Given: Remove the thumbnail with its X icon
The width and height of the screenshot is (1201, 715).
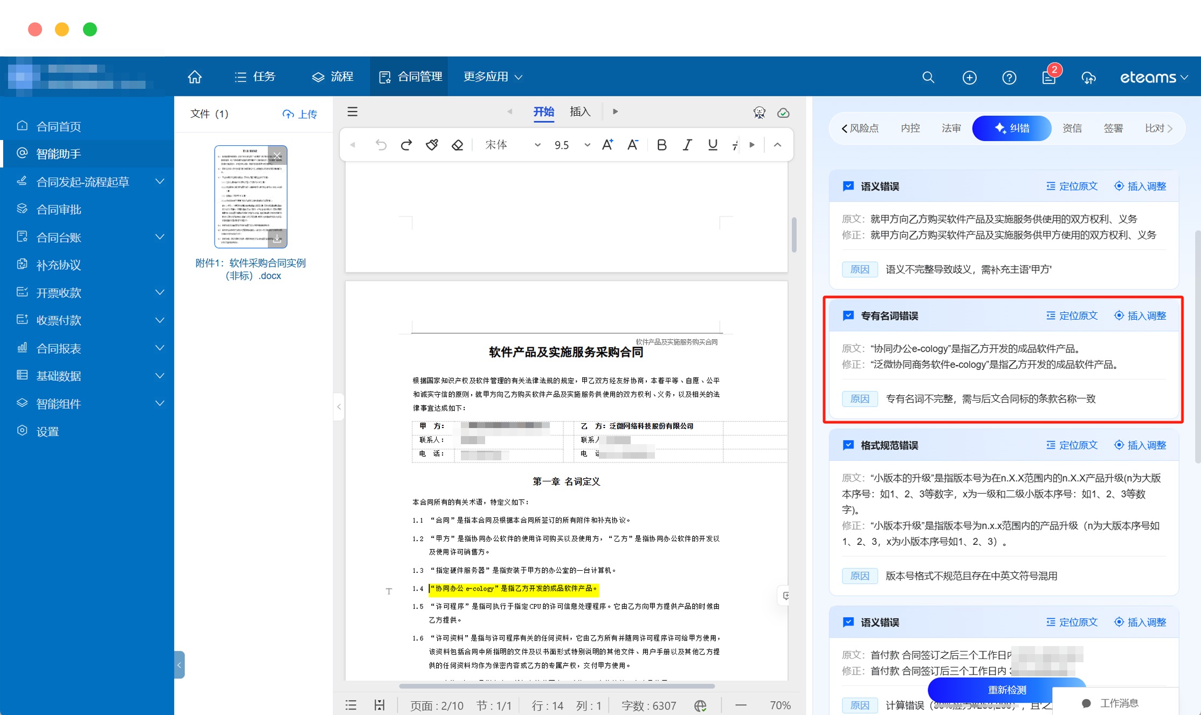Looking at the screenshot, I should [x=277, y=156].
